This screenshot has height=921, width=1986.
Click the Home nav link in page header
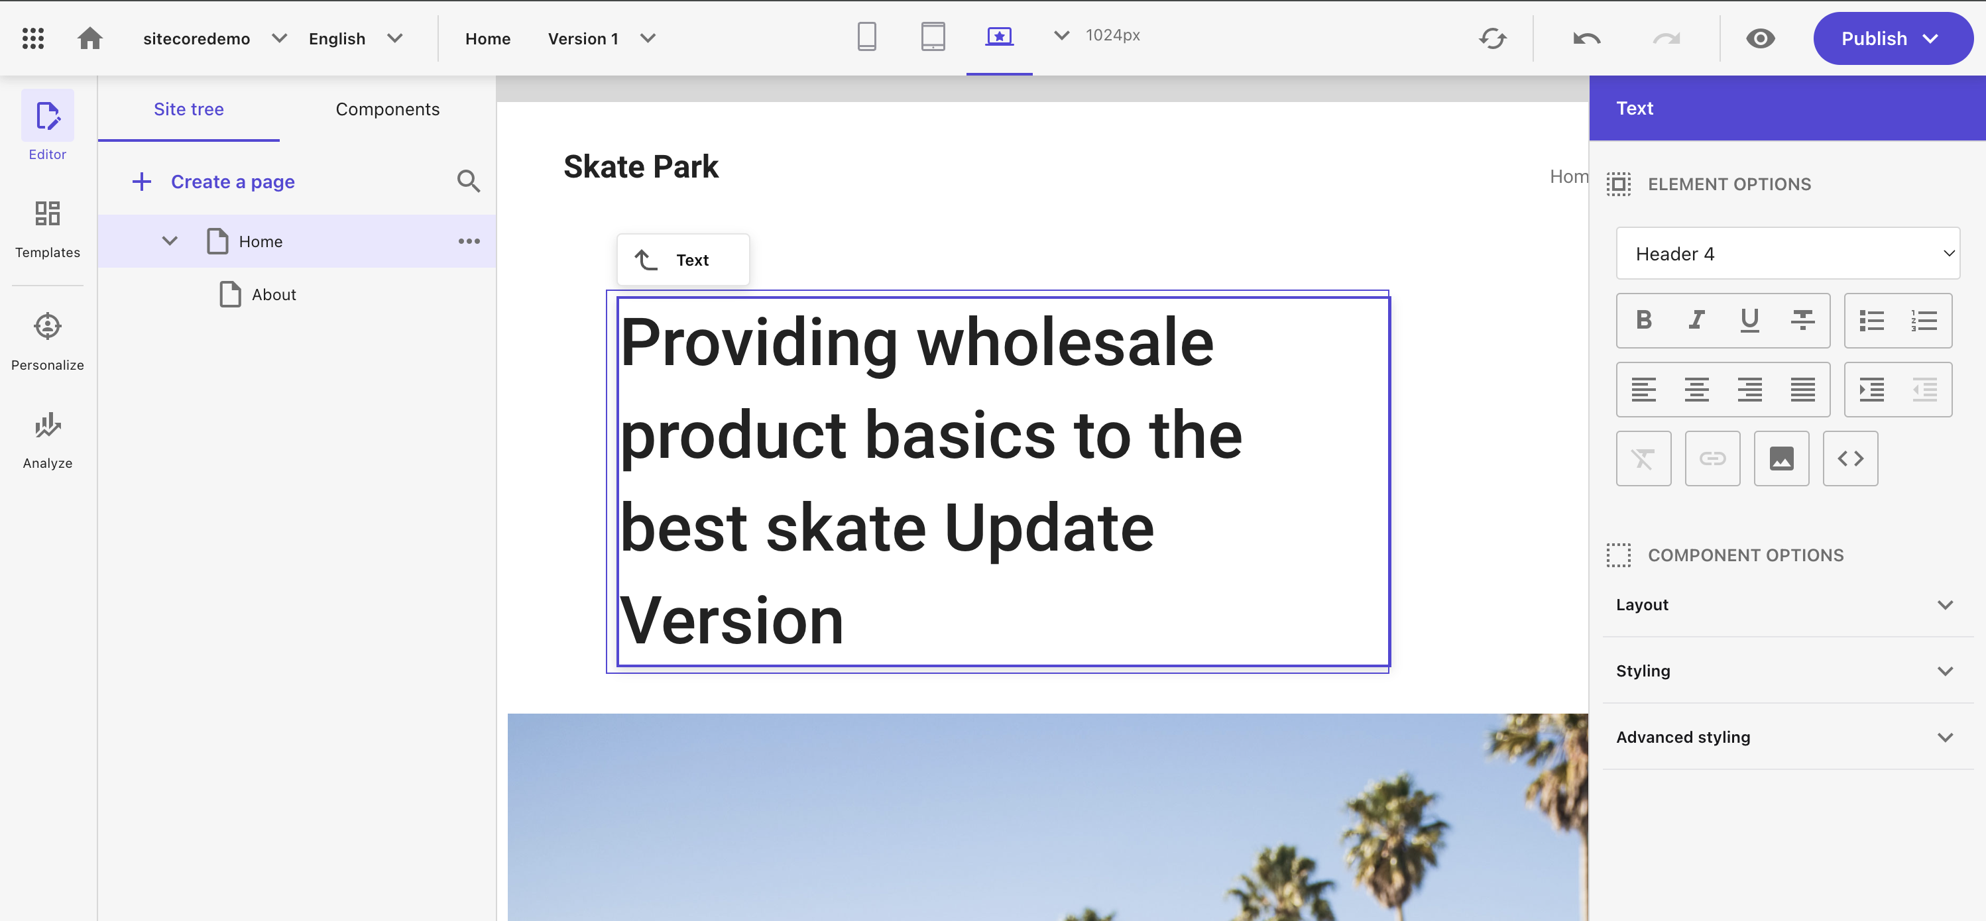1569,176
